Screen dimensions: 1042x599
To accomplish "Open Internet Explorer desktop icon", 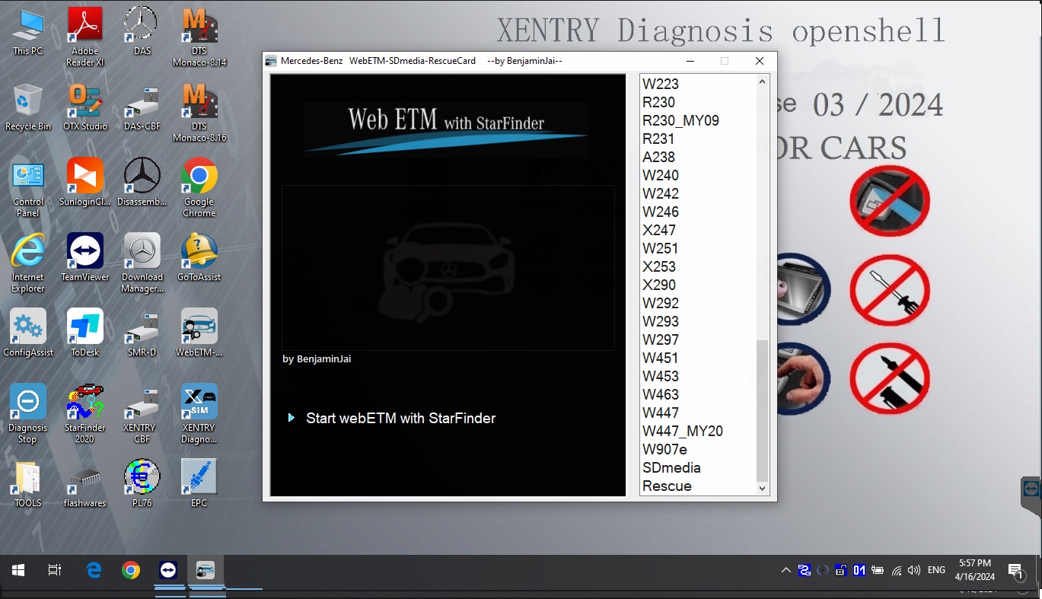I will 28,263.
